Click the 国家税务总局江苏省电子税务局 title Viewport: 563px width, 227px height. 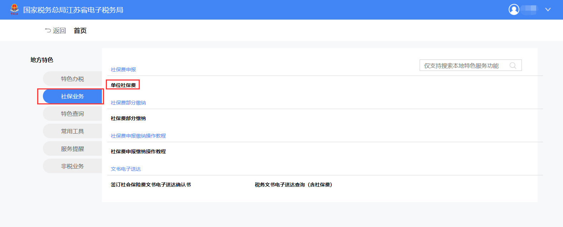pyautogui.click(x=73, y=10)
